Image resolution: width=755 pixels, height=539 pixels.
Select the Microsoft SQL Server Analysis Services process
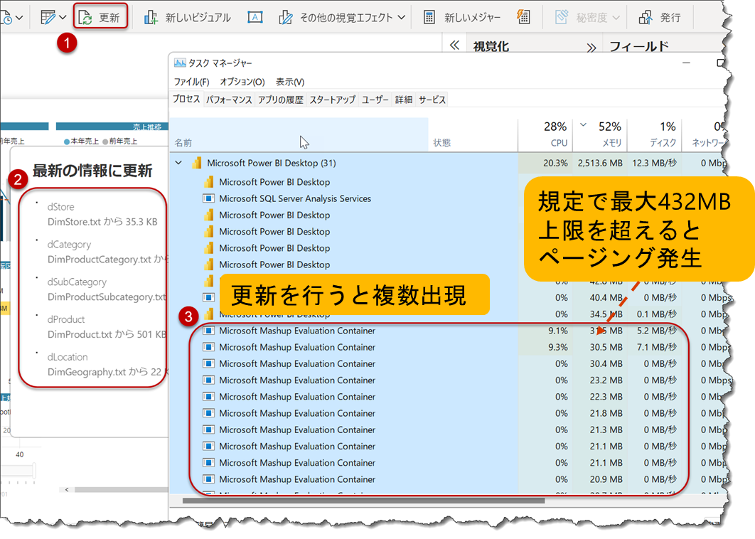[295, 198]
